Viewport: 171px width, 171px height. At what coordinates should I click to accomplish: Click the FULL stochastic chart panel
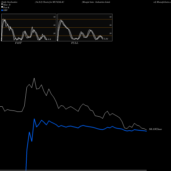click(85, 27)
